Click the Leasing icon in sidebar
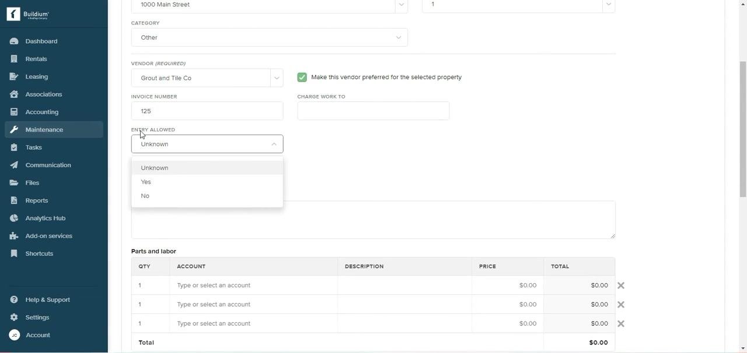 tap(14, 77)
